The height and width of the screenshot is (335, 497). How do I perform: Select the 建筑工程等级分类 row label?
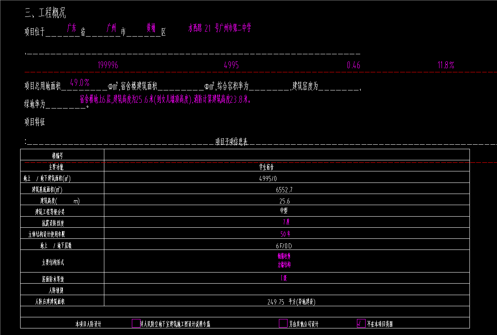(x=50, y=213)
